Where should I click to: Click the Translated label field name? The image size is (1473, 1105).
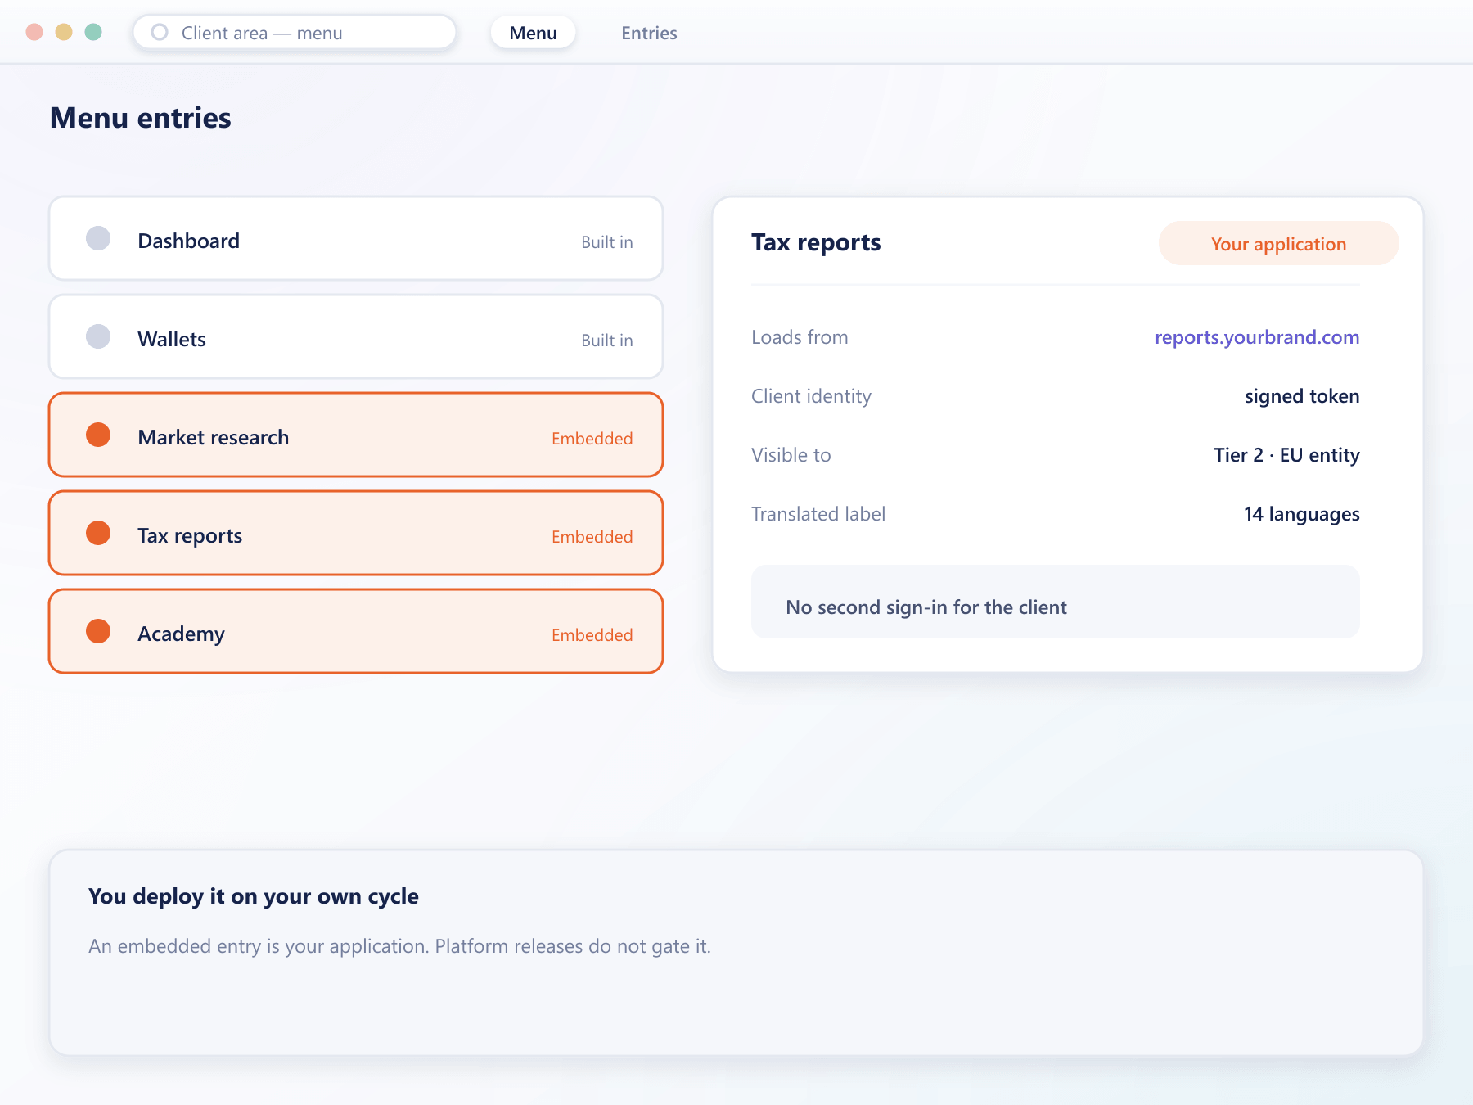(x=818, y=514)
